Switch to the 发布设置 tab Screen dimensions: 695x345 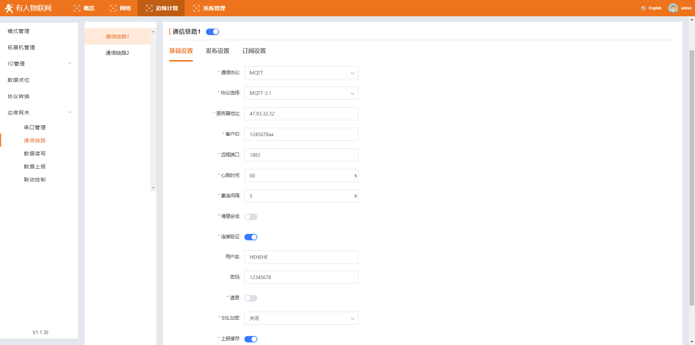[x=218, y=51]
